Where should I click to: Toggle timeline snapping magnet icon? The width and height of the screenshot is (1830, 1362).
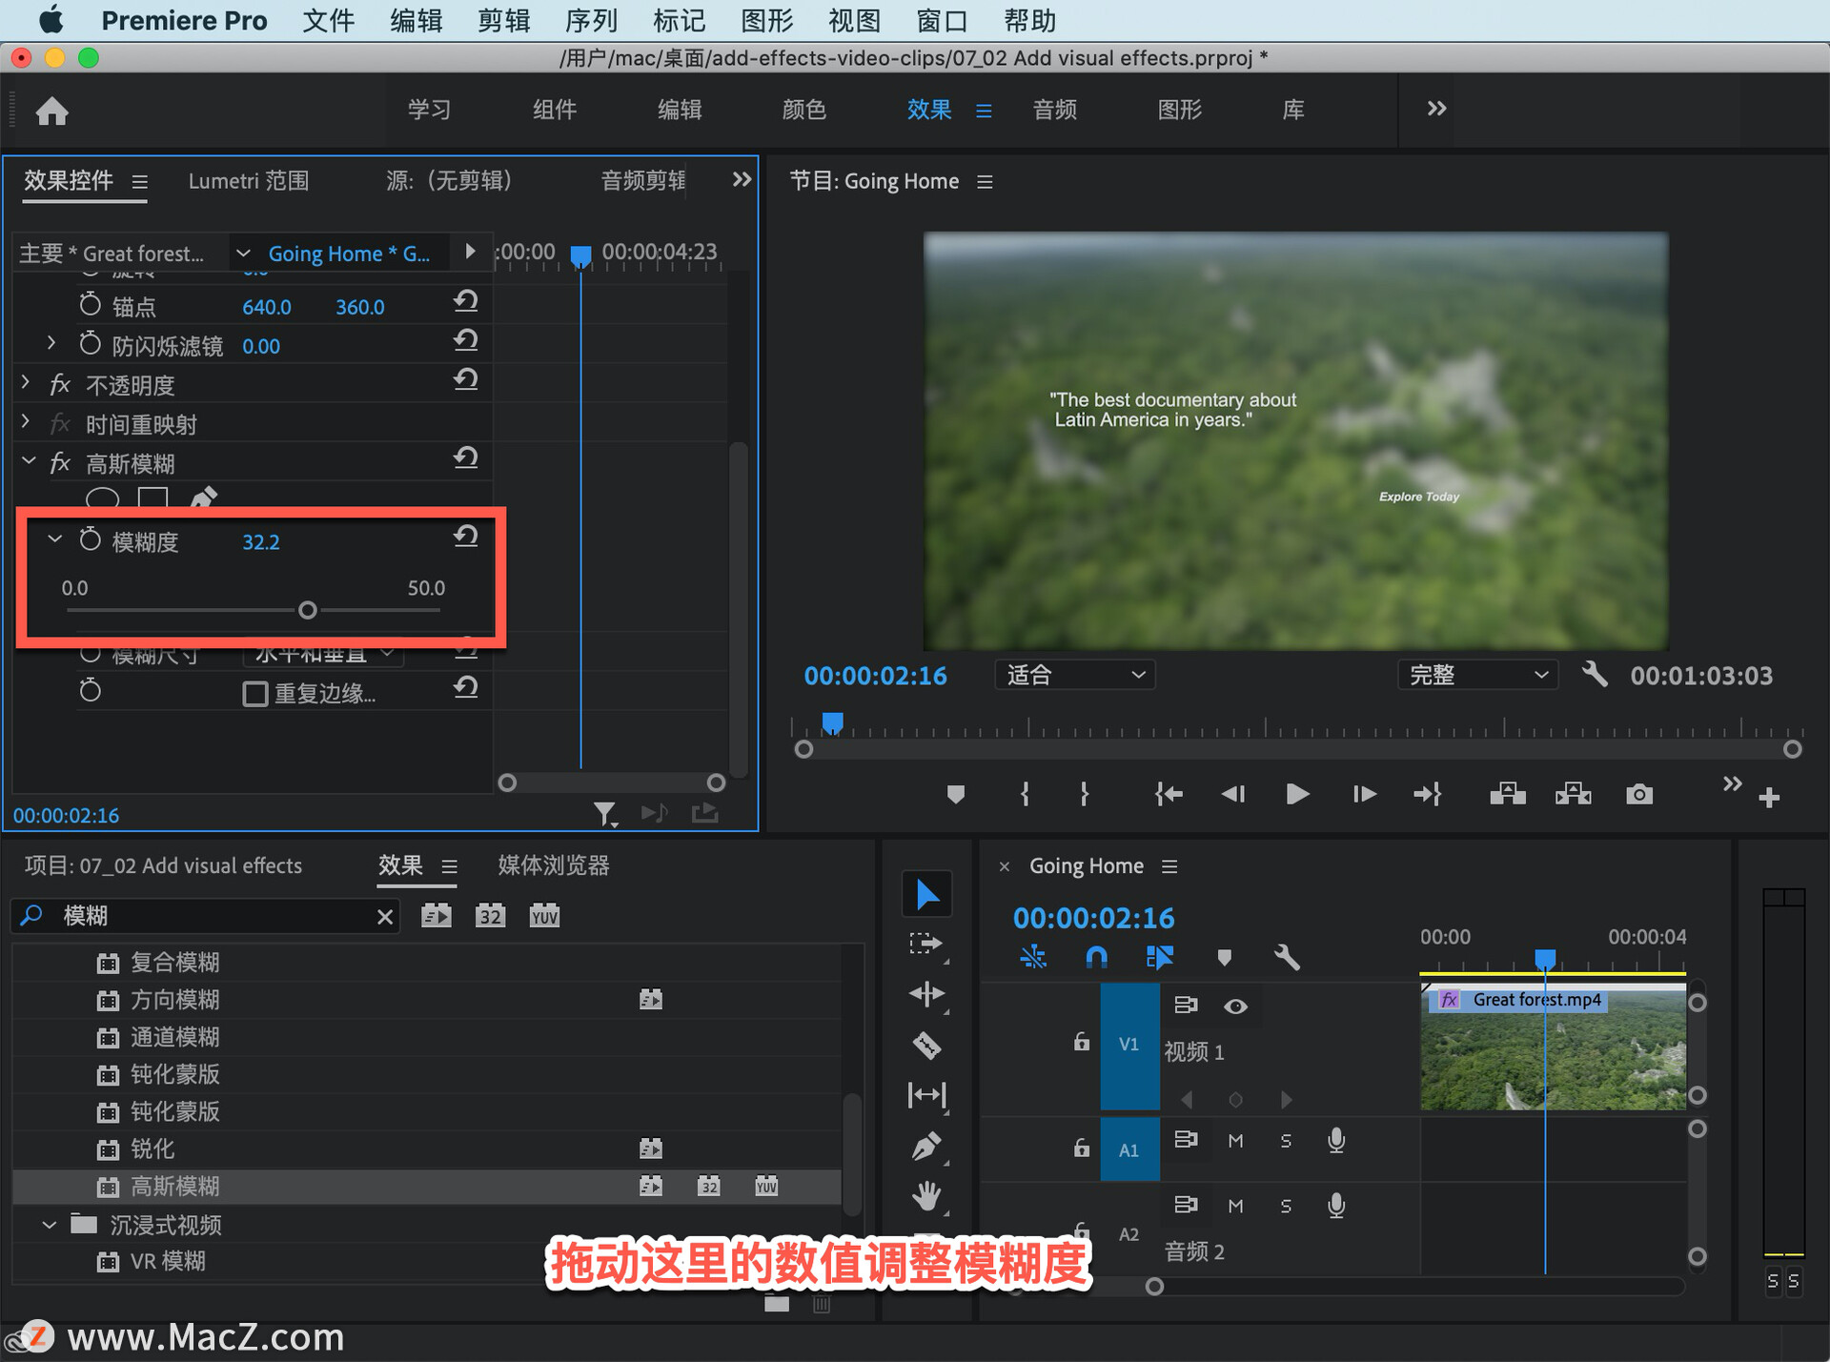click(x=1096, y=957)
